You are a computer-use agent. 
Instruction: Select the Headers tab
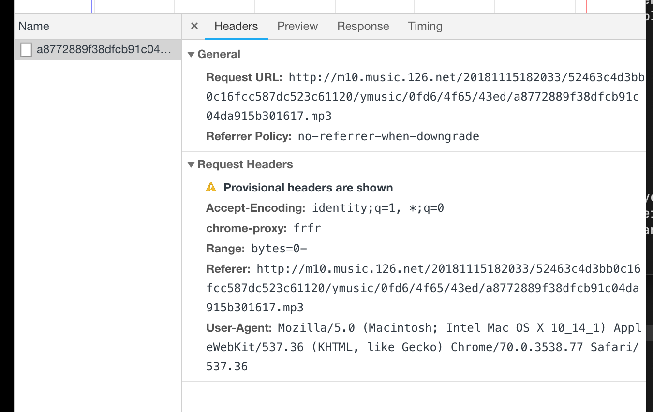pyautogui.click(x=236, y=26)
